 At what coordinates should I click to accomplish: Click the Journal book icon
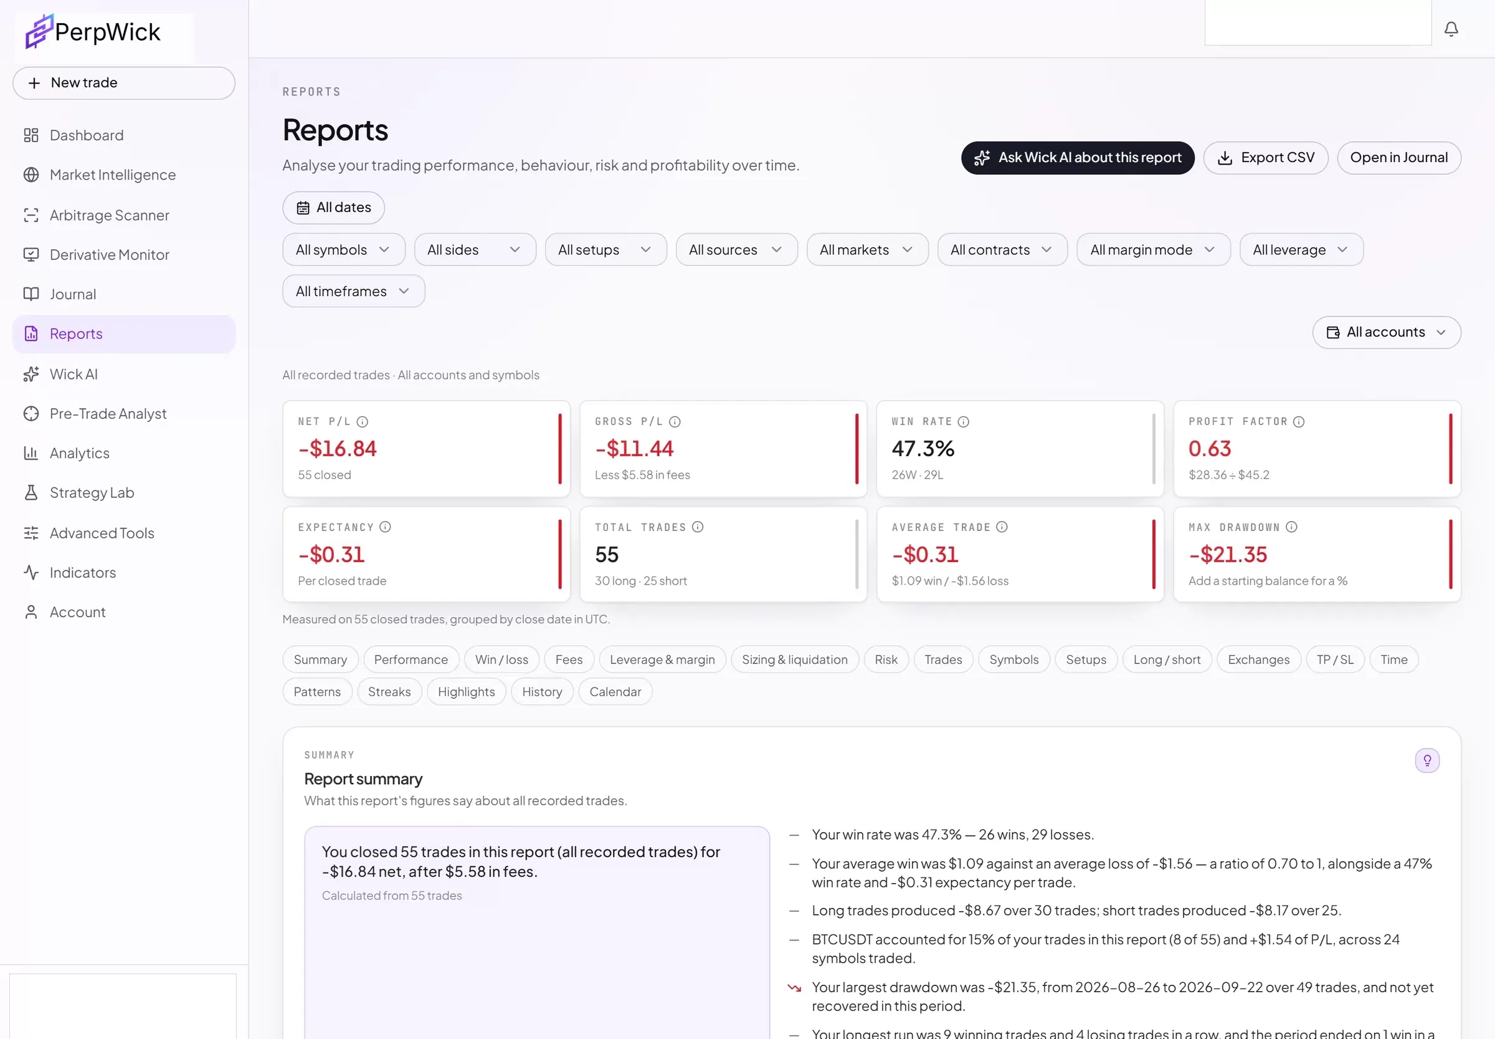click(31, 294)
